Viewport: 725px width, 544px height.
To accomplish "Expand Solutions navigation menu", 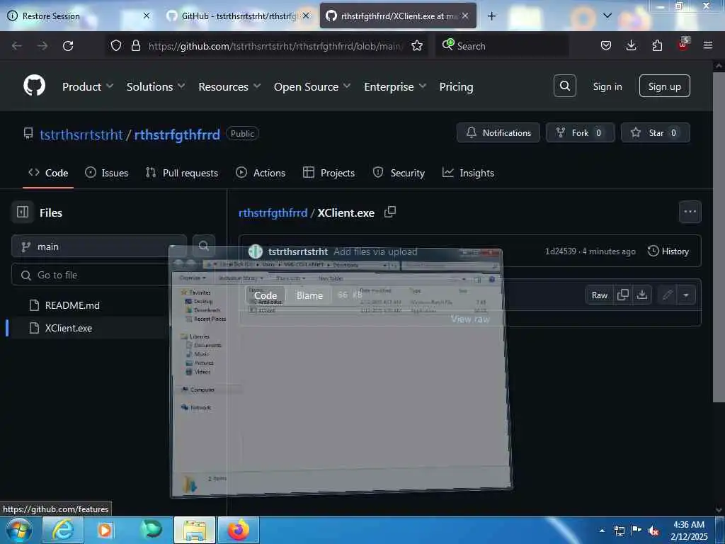I will [x=156, y=86].
